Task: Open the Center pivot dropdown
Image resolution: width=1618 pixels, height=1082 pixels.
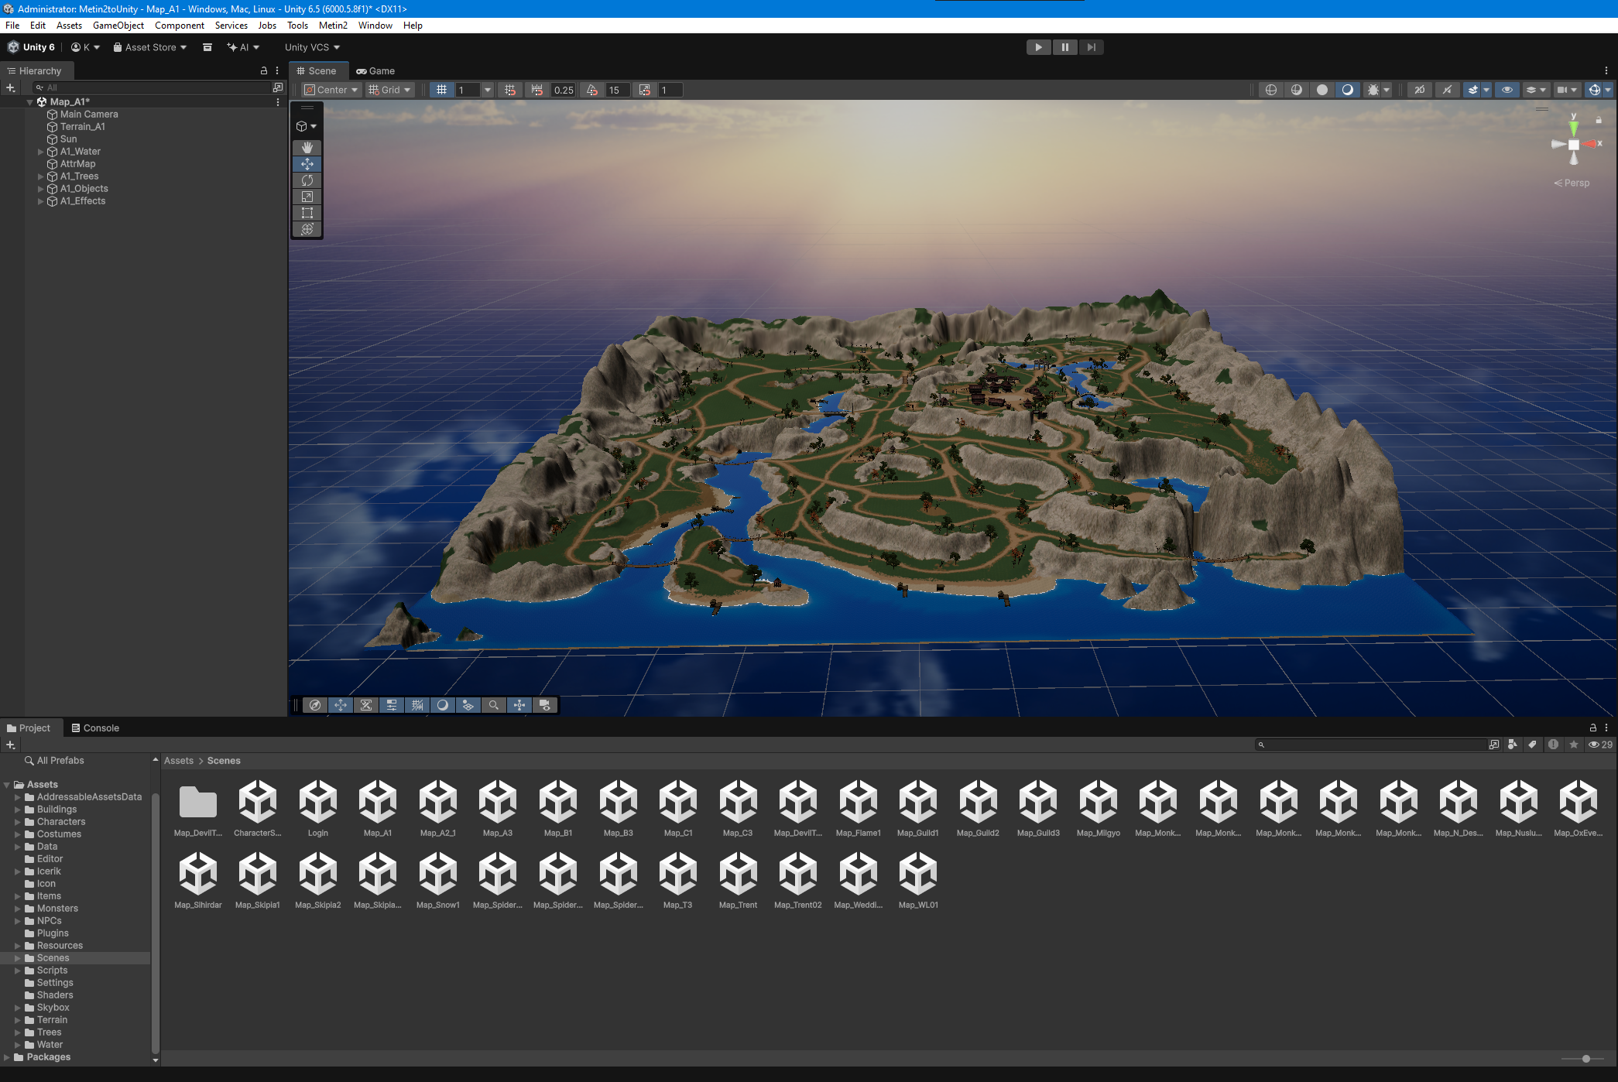Action: pyautogui.click(x=331, y=90)
